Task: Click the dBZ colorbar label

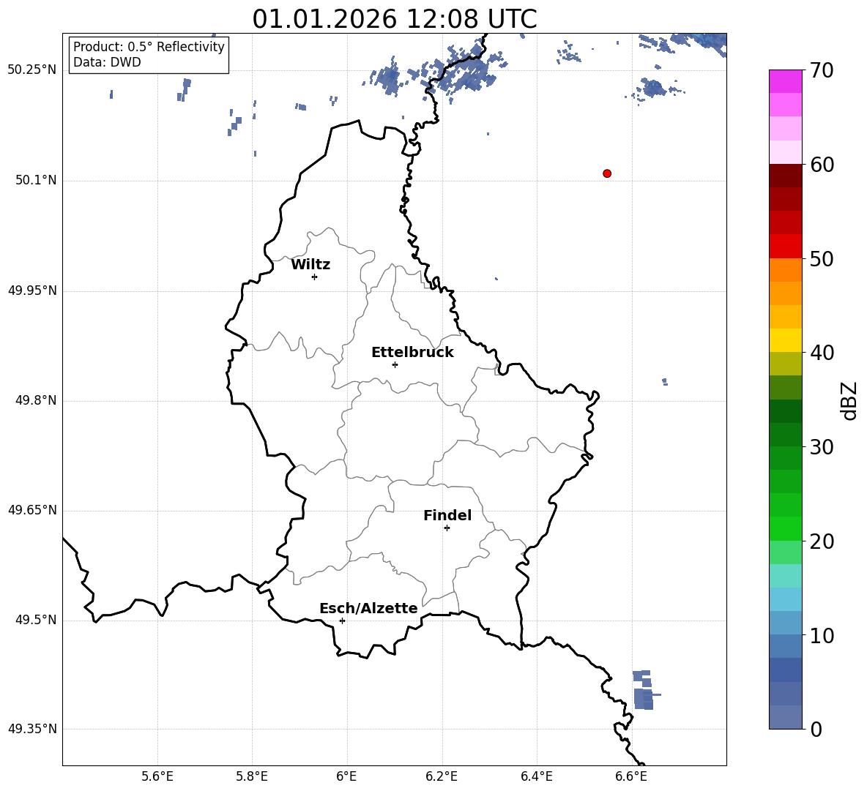Action: 849,400
